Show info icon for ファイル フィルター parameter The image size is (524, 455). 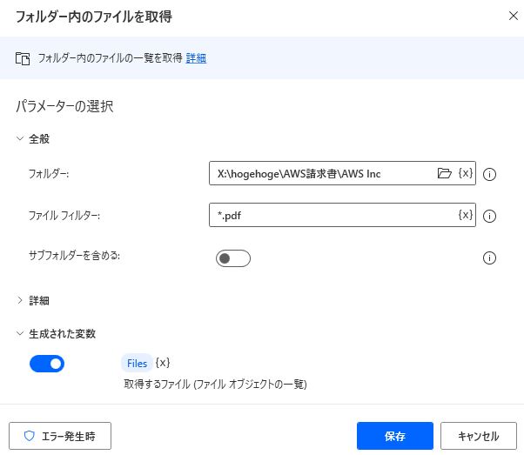point(489,216)
